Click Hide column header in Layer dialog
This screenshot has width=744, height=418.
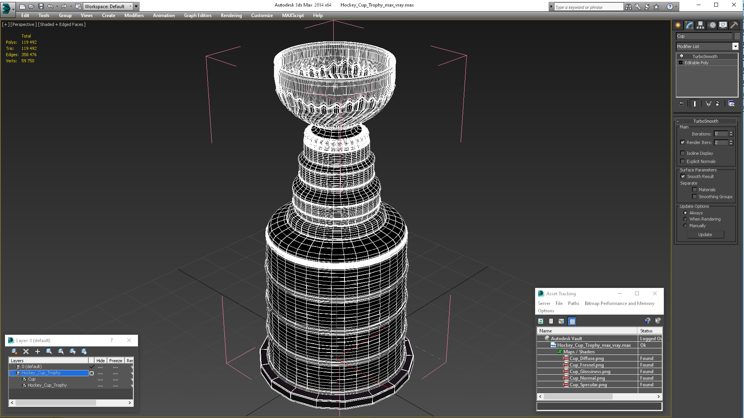pyautogui.click(x=101, y=360)
